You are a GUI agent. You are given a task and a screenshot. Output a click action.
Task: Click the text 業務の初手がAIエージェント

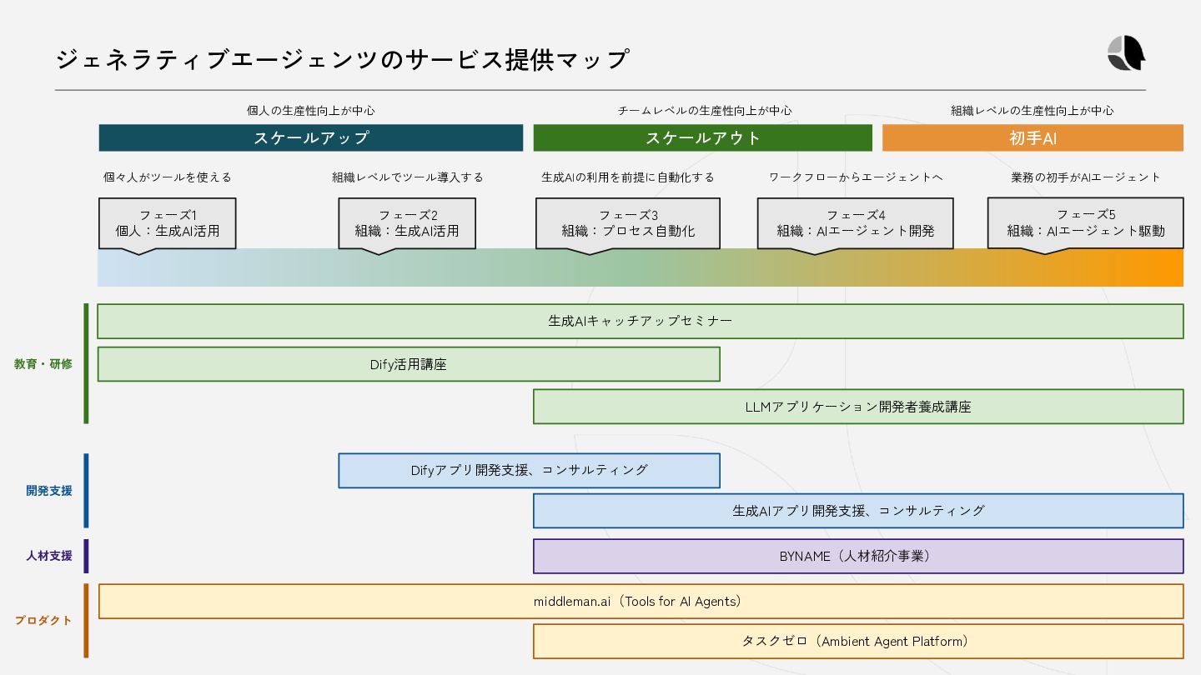tap(1086, 177)
